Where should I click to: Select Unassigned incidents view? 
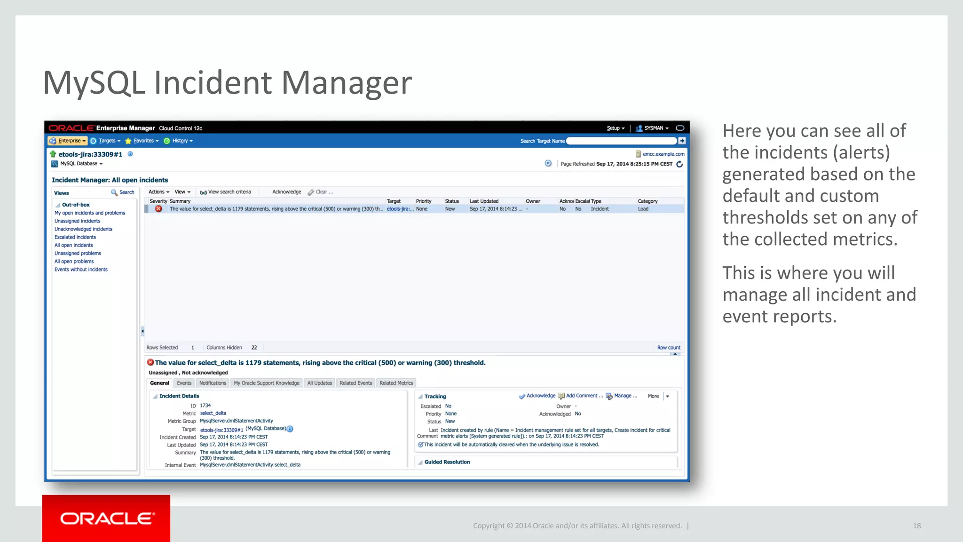coord(78,221)
